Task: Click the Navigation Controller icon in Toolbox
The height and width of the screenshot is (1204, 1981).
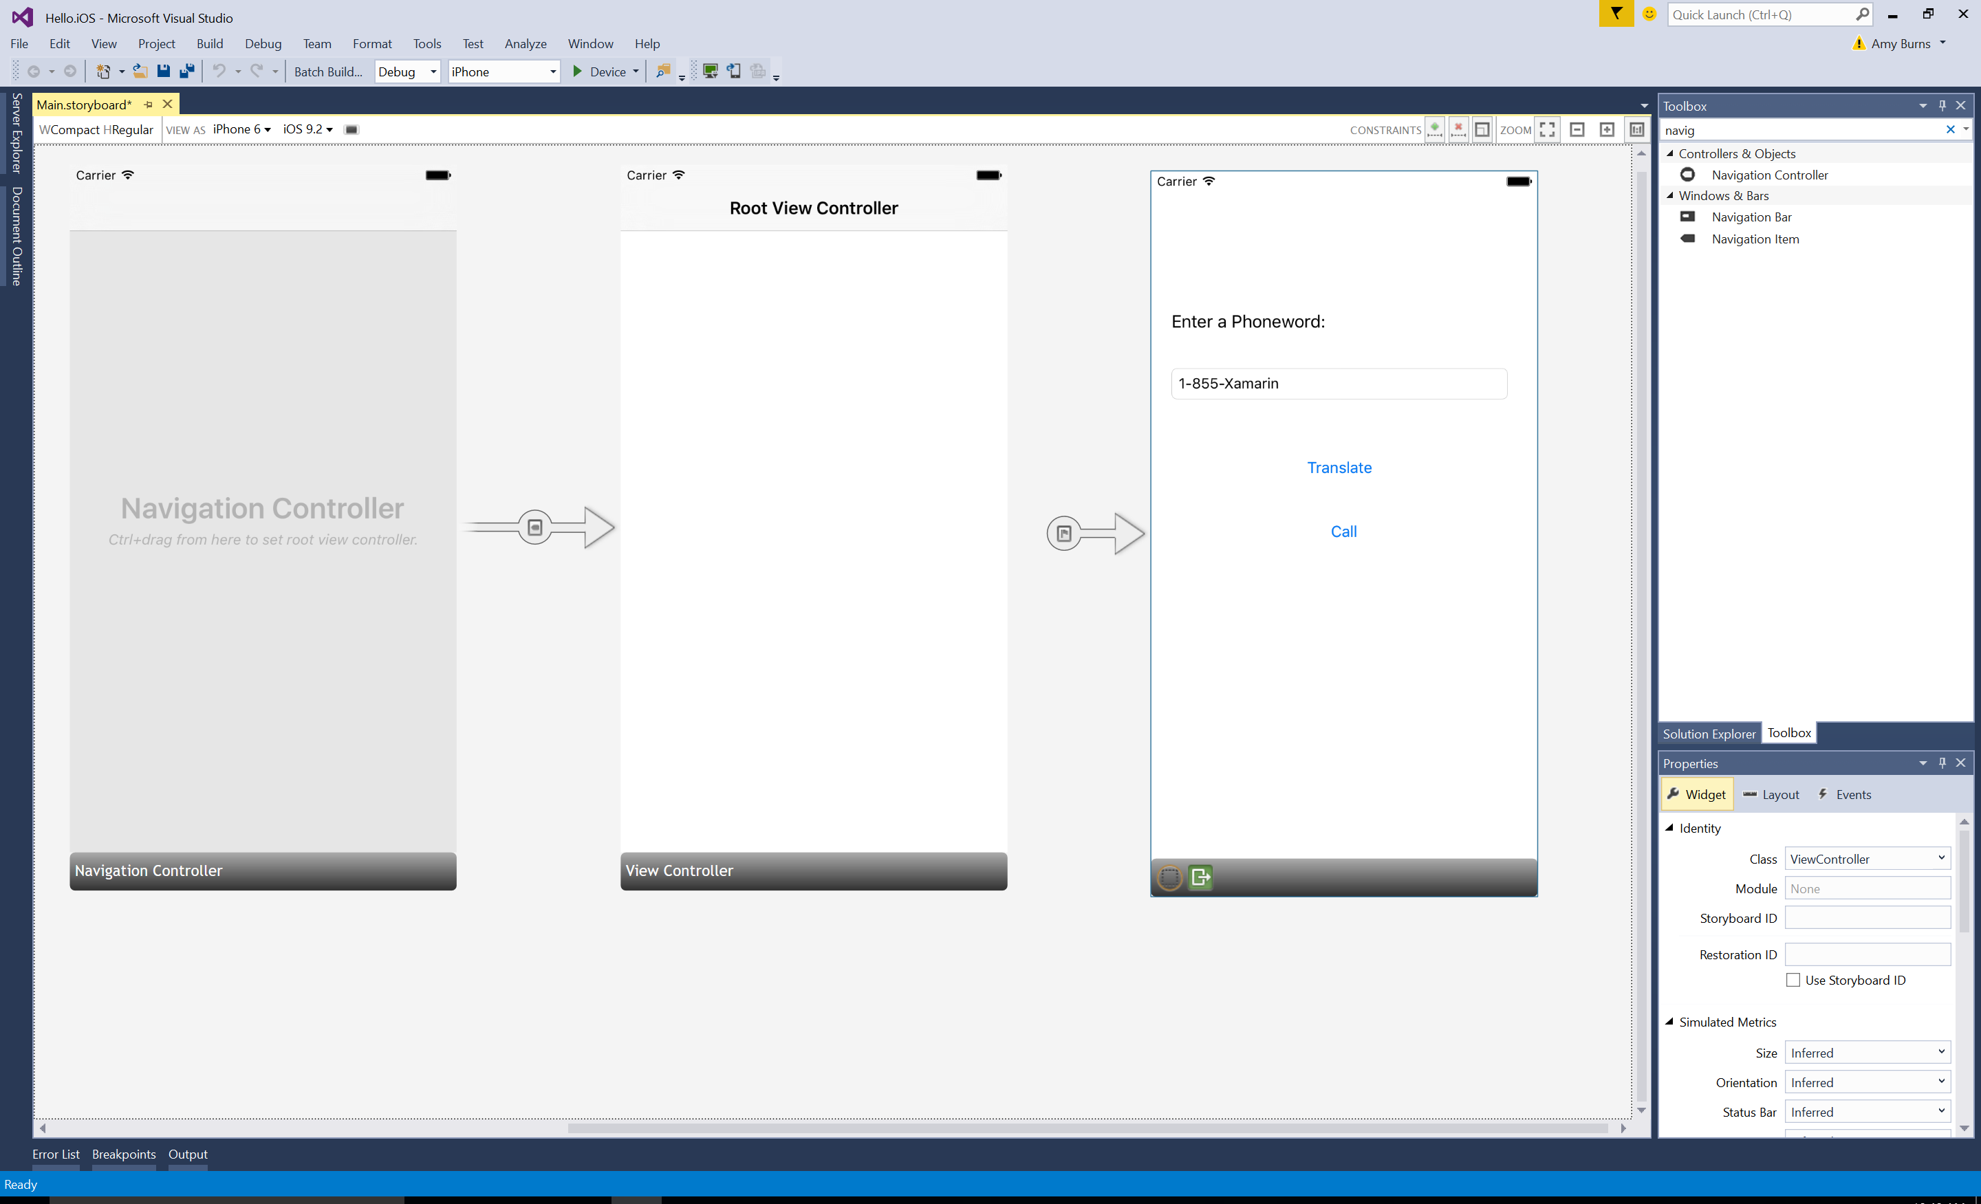Action: [1687, 174]
